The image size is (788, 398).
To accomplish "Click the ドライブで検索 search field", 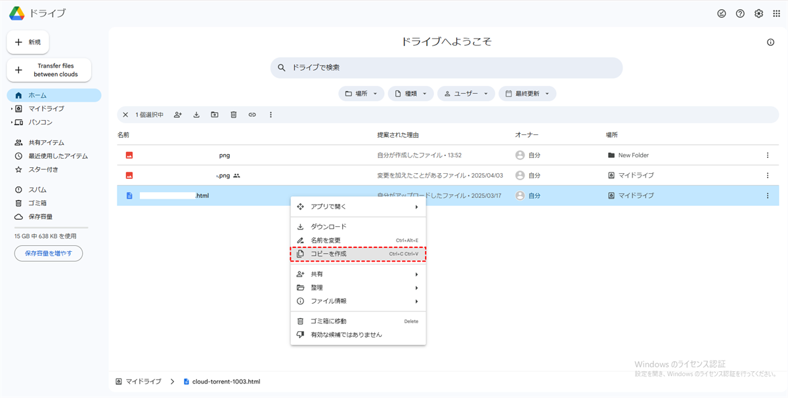I will coord(447,68).
